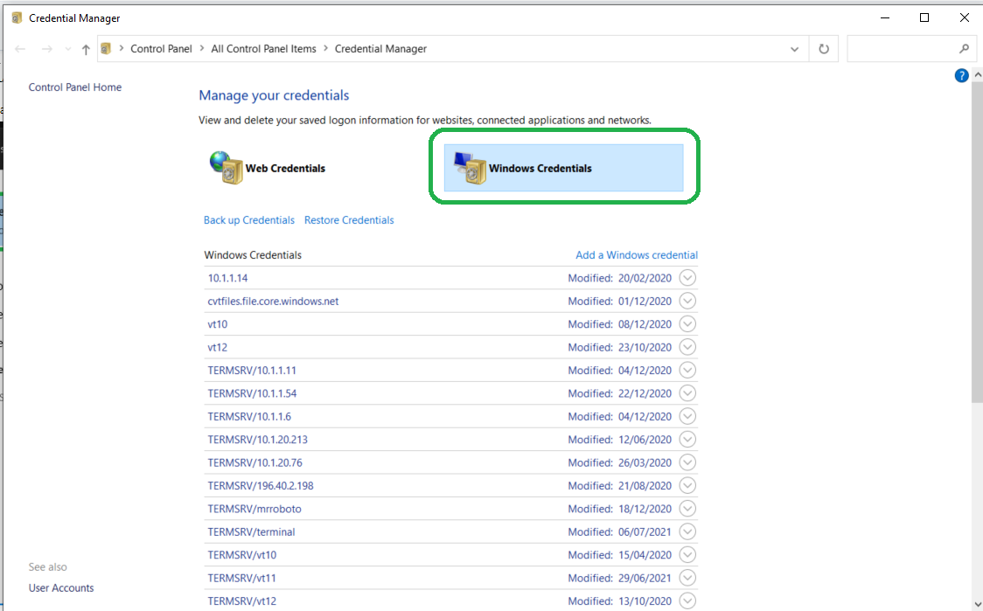Maximize the Credential Manager window
983x611 pixels.
pos(924,17)
